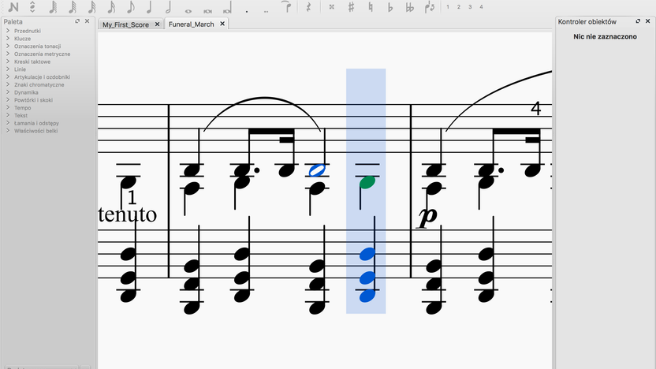Select the eighth note duration
The width and height of the screenshot is (656, 369).
point(131,6)
